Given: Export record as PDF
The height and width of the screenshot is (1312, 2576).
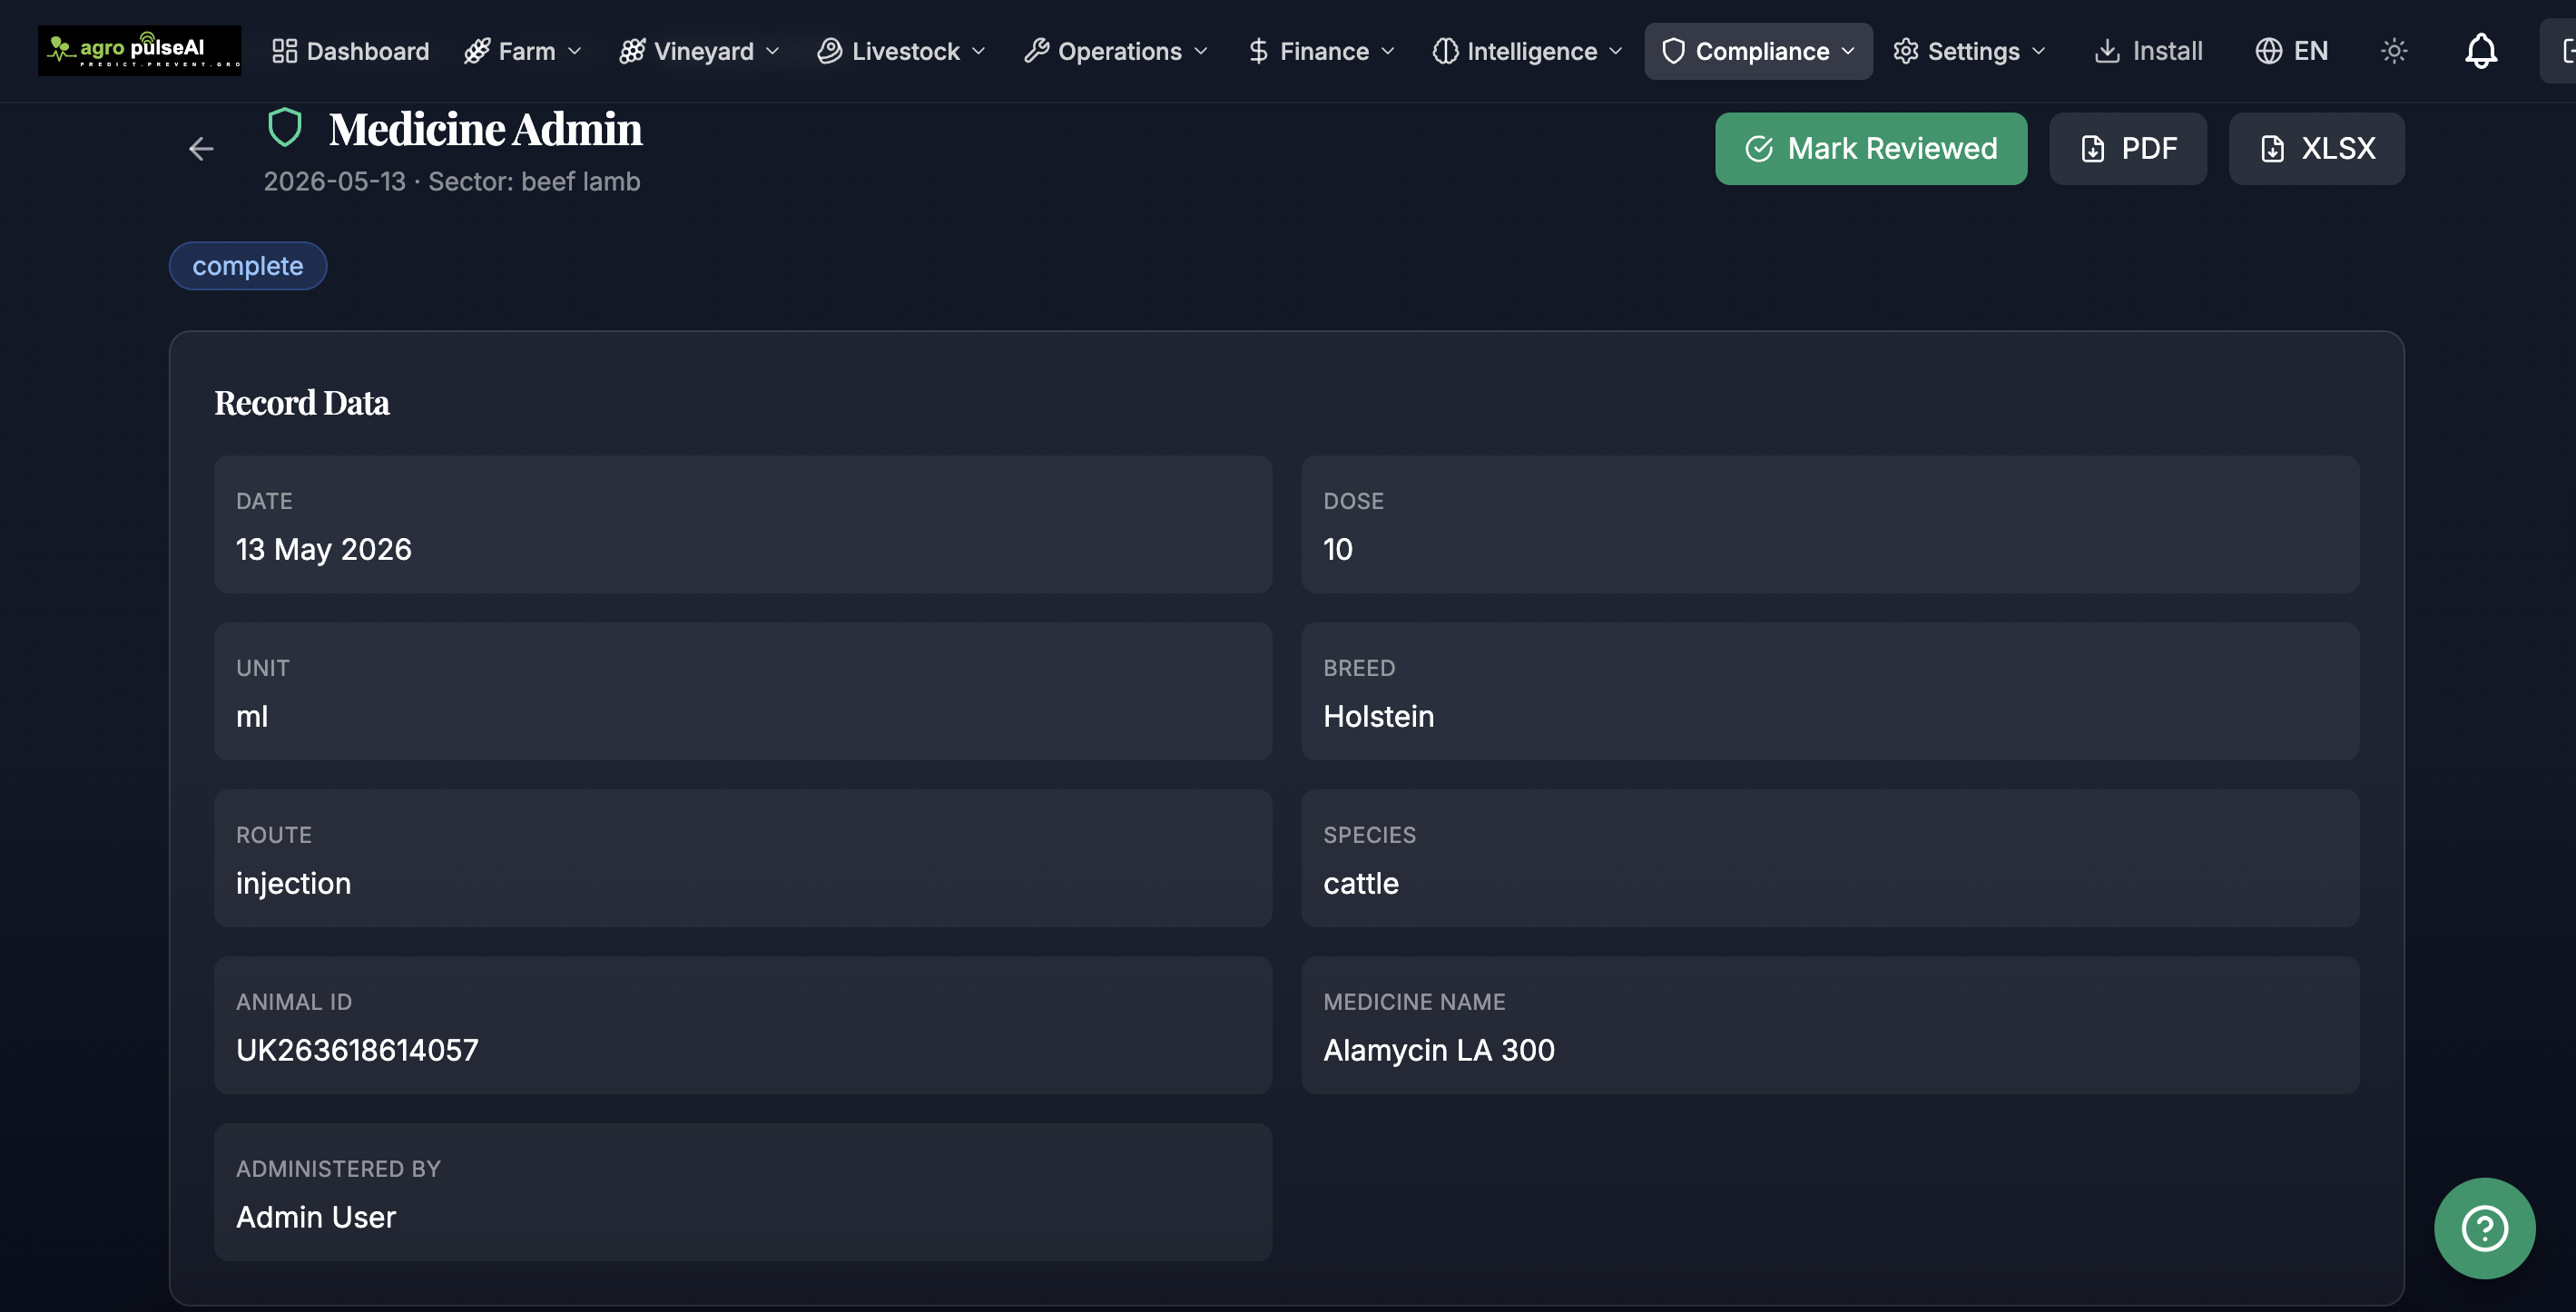Looking at the screenshot, I should coord(2128,149).
